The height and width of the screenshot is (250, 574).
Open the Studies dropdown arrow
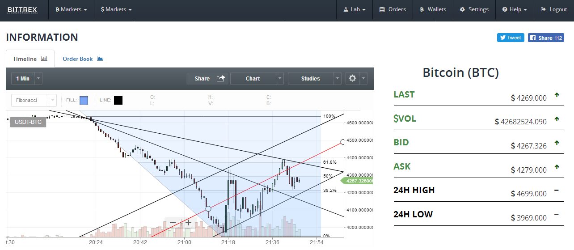(x=338, y=79)
